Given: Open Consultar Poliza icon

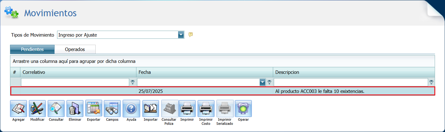Looking at the screenshot, I should click(170, 109).
